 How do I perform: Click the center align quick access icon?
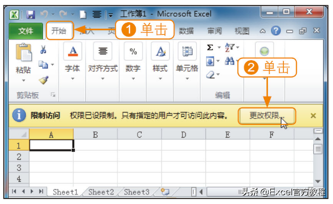(x=97, y=14)
